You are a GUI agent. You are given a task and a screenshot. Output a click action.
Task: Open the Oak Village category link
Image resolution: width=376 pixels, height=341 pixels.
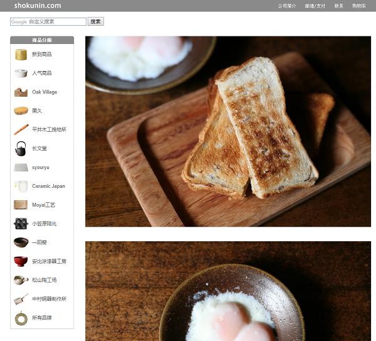[44, 92]
